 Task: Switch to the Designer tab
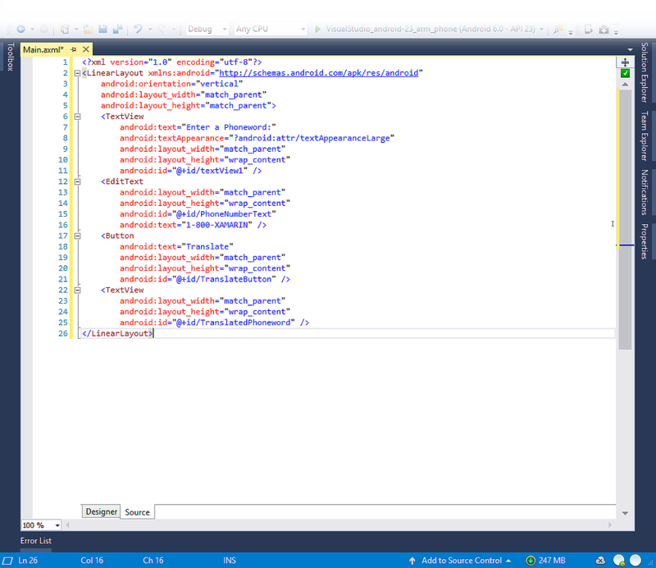point(101,511)
